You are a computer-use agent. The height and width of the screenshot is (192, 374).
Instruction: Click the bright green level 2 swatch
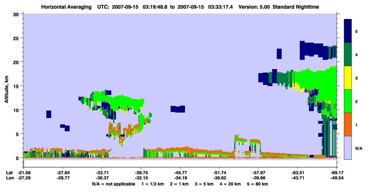click(x=348, y=101)
